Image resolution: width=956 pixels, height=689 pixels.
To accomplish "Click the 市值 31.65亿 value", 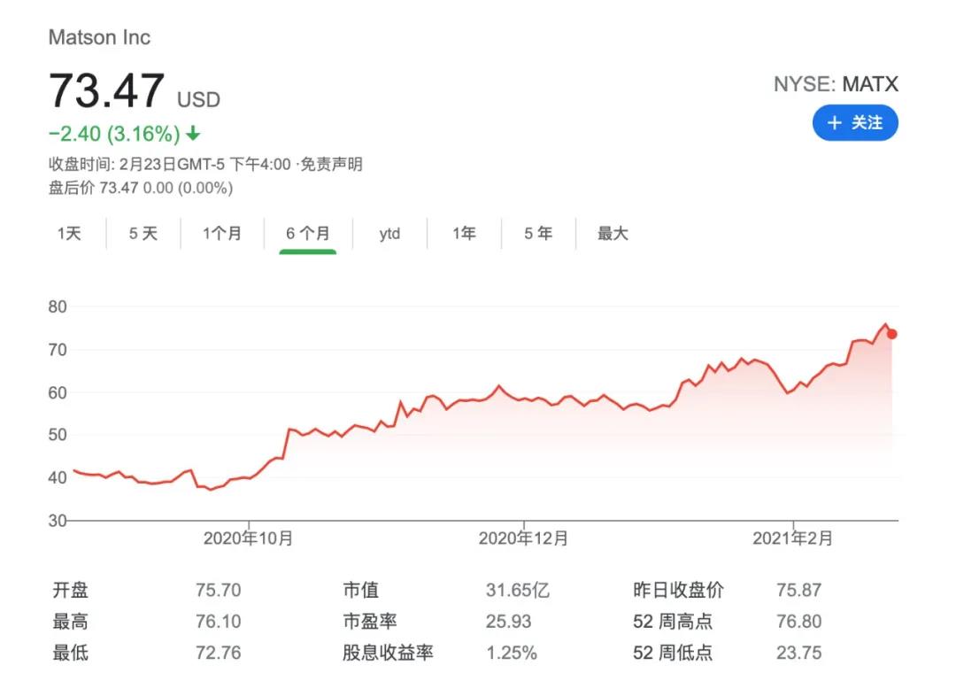I will click(516, 590).
